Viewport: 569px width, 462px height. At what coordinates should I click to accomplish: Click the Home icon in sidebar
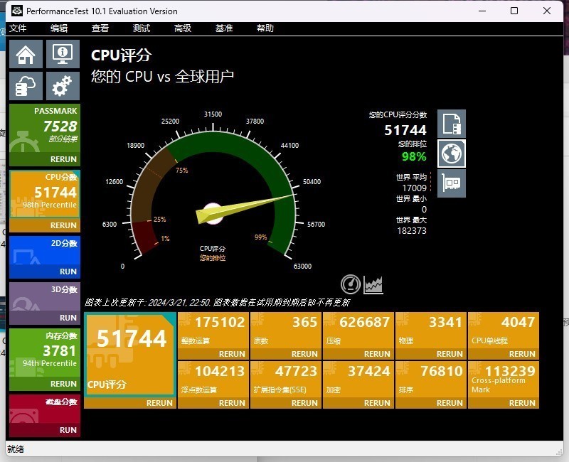(x=26, y=54)
